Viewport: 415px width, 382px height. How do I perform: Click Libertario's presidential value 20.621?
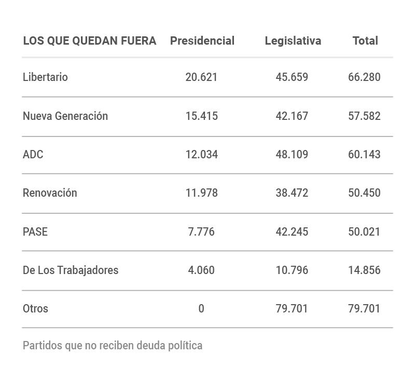pyautogui.click(x=201, y=77)
